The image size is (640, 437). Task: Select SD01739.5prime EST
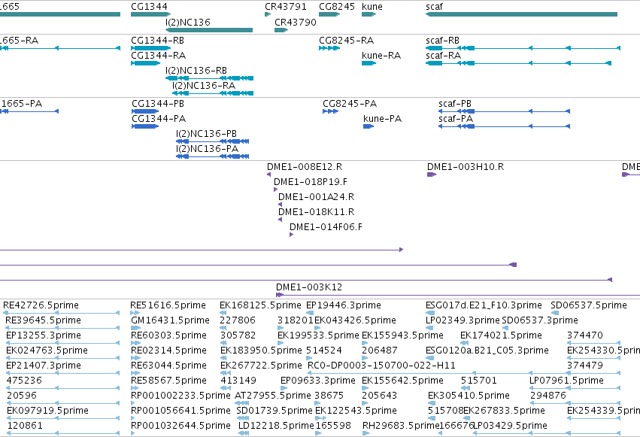coord(243,419)
